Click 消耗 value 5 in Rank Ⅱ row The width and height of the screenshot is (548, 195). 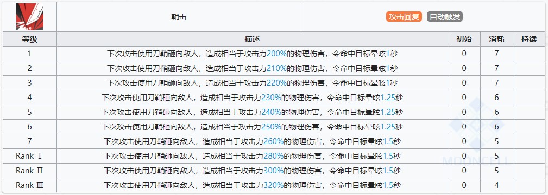point(496,171)
